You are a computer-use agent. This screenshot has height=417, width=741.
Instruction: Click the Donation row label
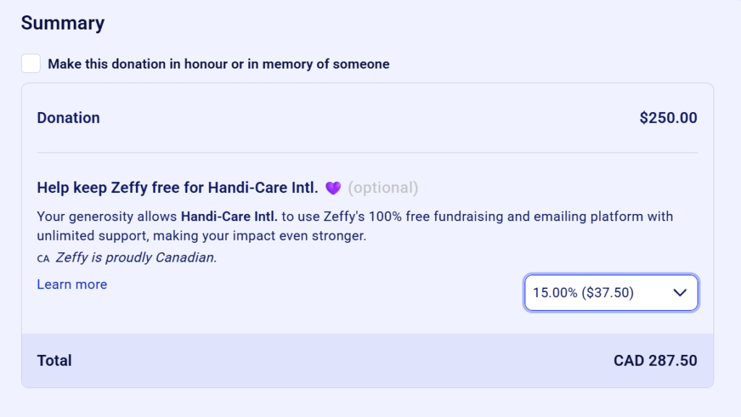tap(69, 118)
